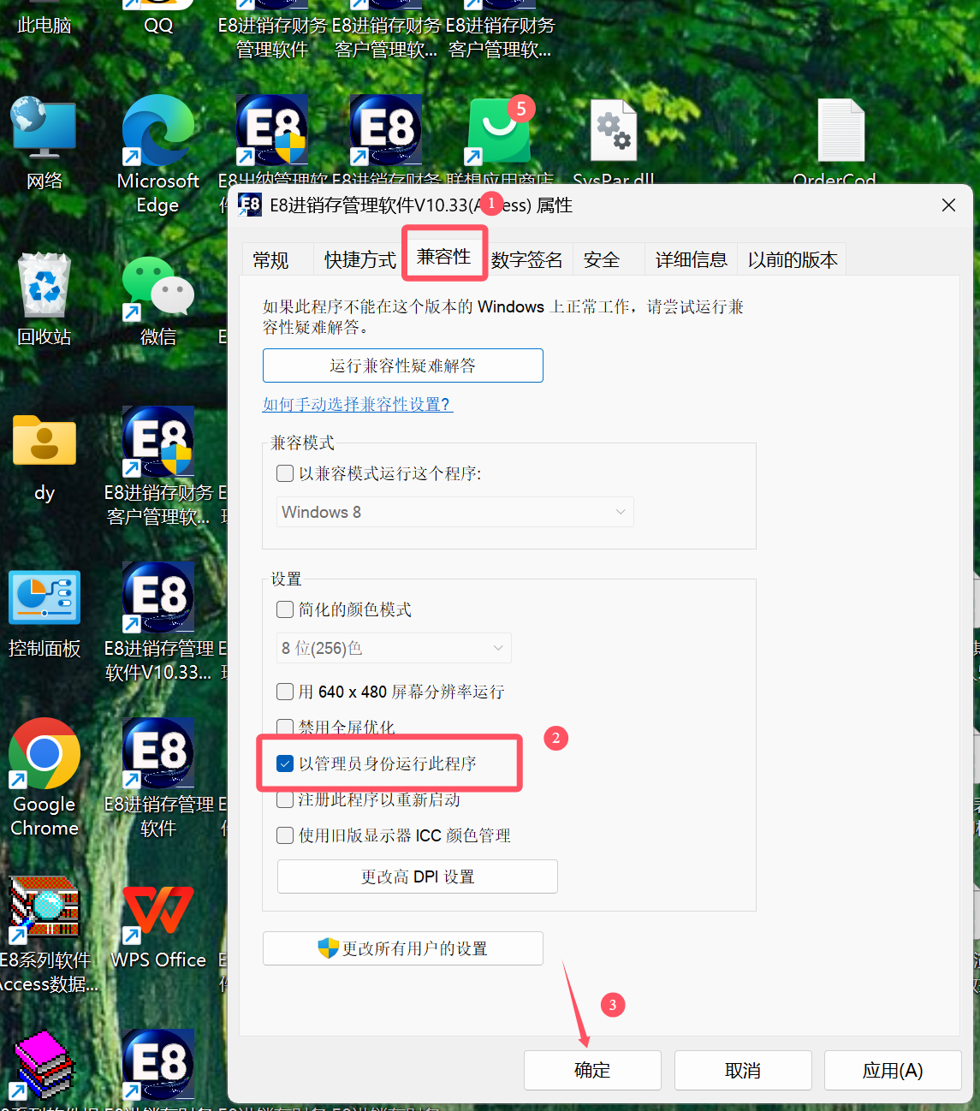Select the 回收站 recycle bin icon
Screen dimensions: 980x1111
click(x=45, y=285)
